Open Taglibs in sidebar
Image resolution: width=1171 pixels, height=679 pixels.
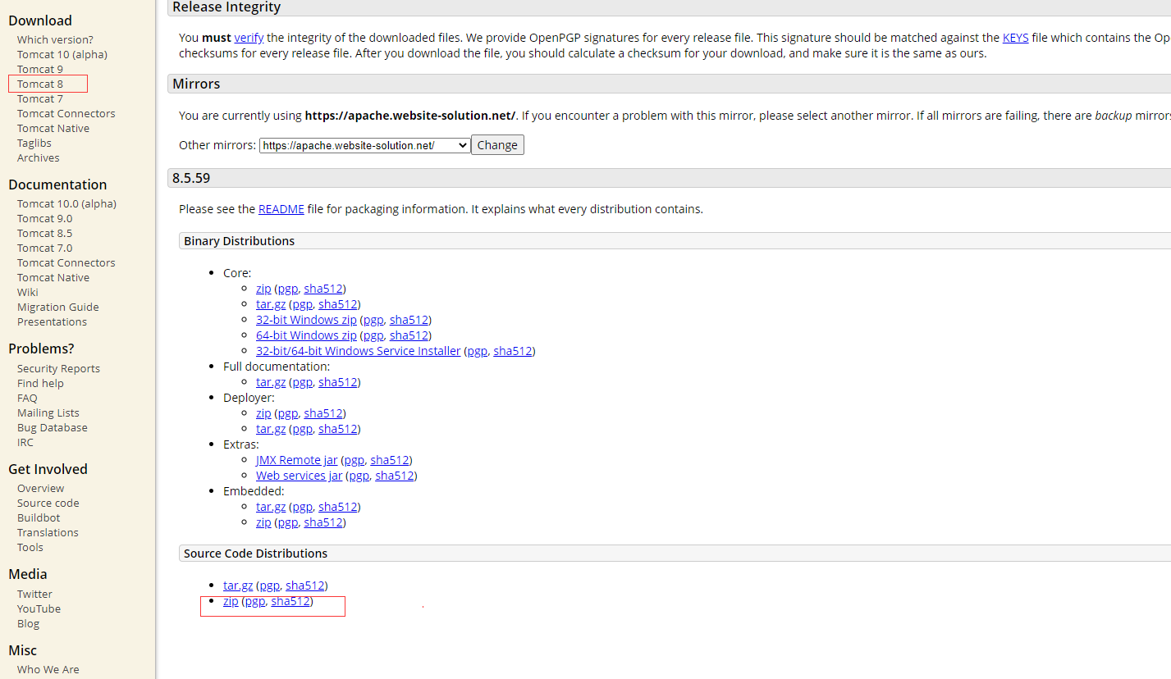[34, 143]
